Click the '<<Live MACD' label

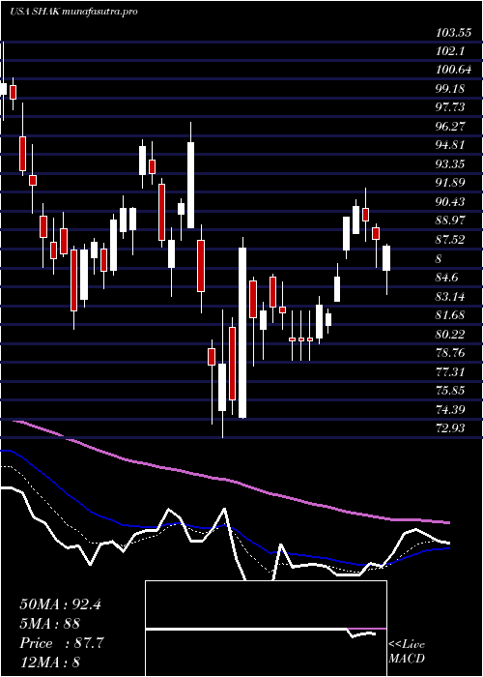pos(407,652)
